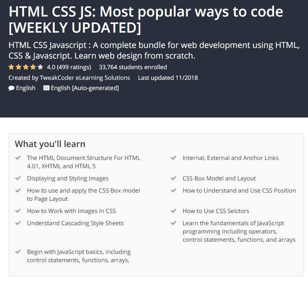Screen dimensions: 308x283
Task: Click the course title heading
Action: tap(146, 19)
